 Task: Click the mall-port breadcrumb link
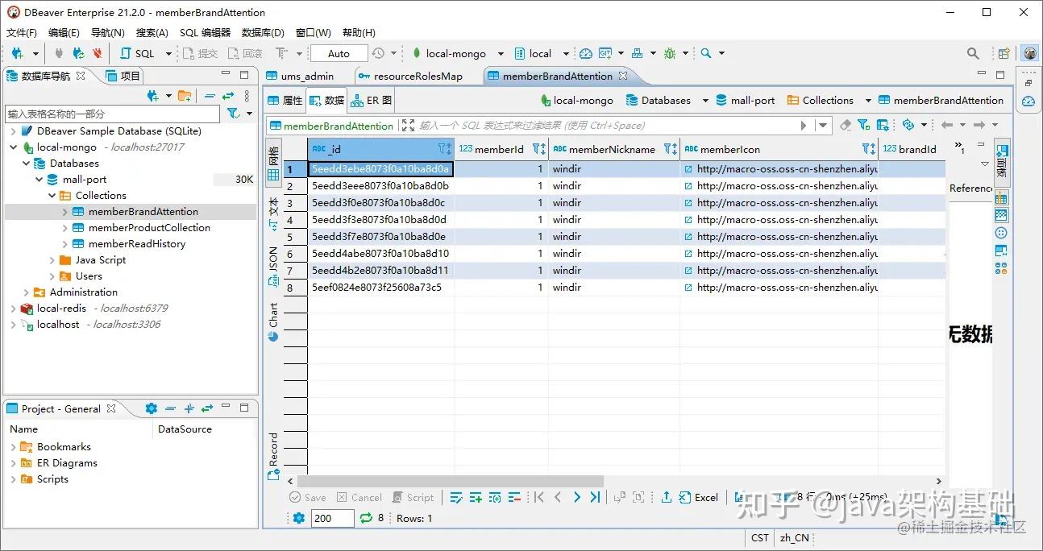click(745, 101)
